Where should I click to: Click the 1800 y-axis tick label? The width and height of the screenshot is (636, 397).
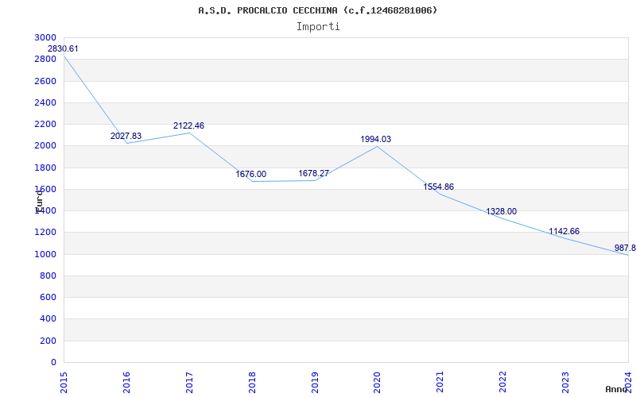(45, 168)
